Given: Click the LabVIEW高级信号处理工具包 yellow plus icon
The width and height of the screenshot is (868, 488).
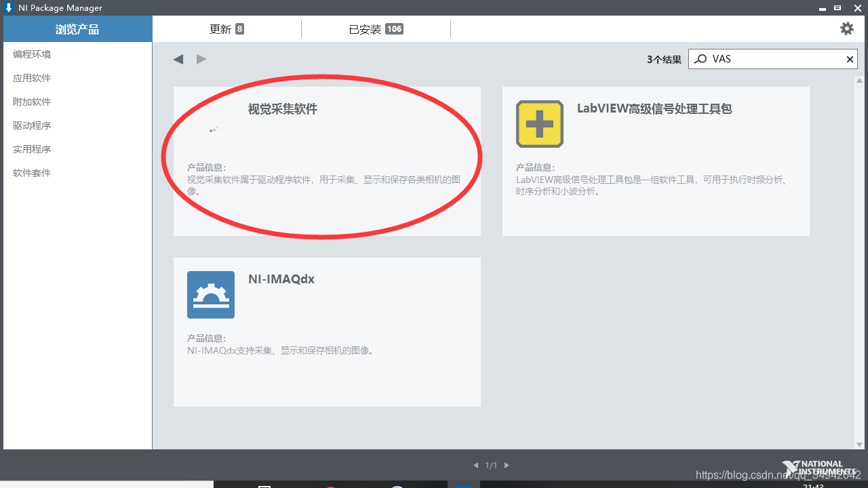Looking at the screenshot, I should pos(539,124).
